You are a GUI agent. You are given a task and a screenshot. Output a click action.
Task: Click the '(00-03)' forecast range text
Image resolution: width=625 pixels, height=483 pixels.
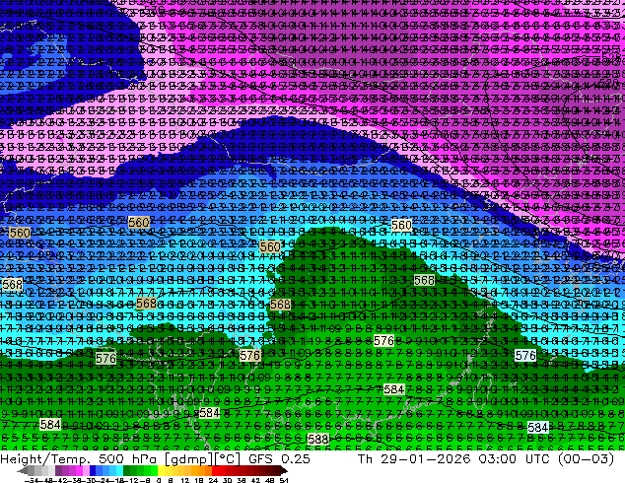click(x=586, y=459)
